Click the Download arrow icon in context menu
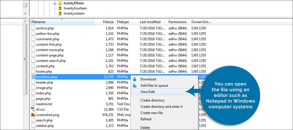Viewport: 293px width, 130px height. pyautogui.click(x=134, y=79)
